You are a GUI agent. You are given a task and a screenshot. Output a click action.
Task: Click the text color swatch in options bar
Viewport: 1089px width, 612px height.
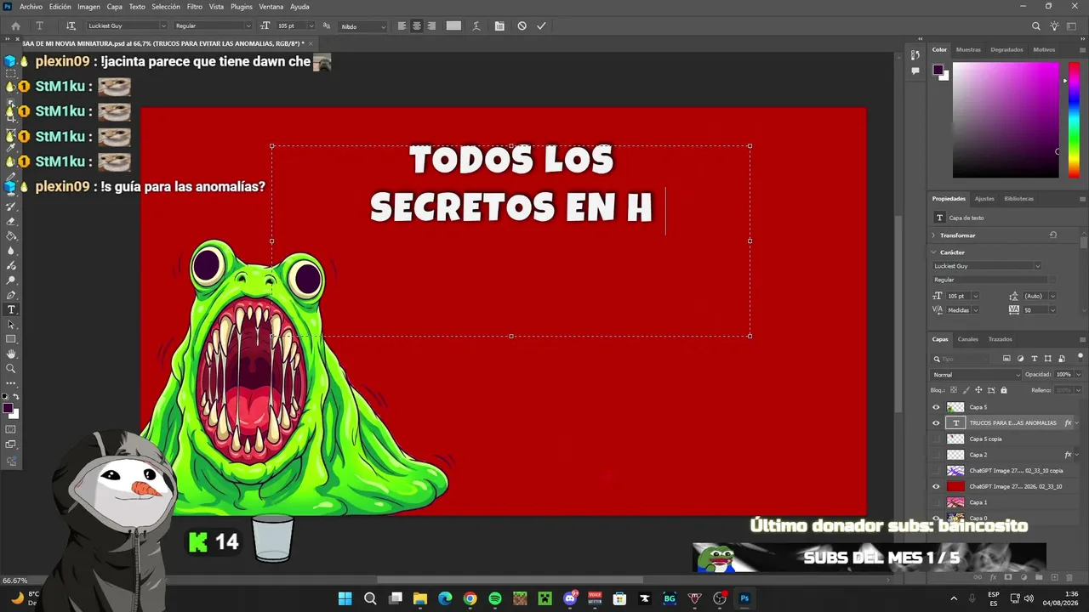point(453,26)
